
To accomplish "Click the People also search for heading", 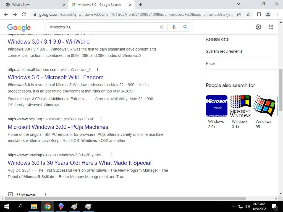I will click(x=230, y=85).
